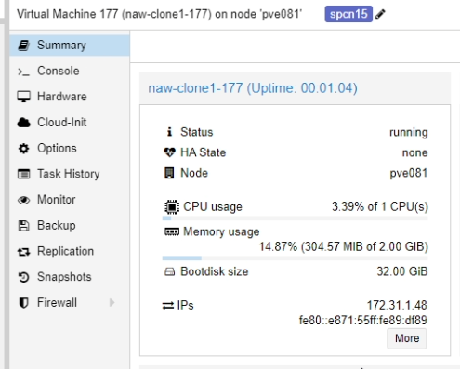
Task: Click the '14.87% (304.57 MiB of 2.00 GiB)' value
Action: pyautogui.click(x=344, y=247)
